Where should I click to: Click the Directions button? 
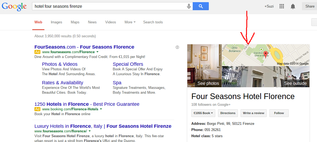click(x=228, y=113)
